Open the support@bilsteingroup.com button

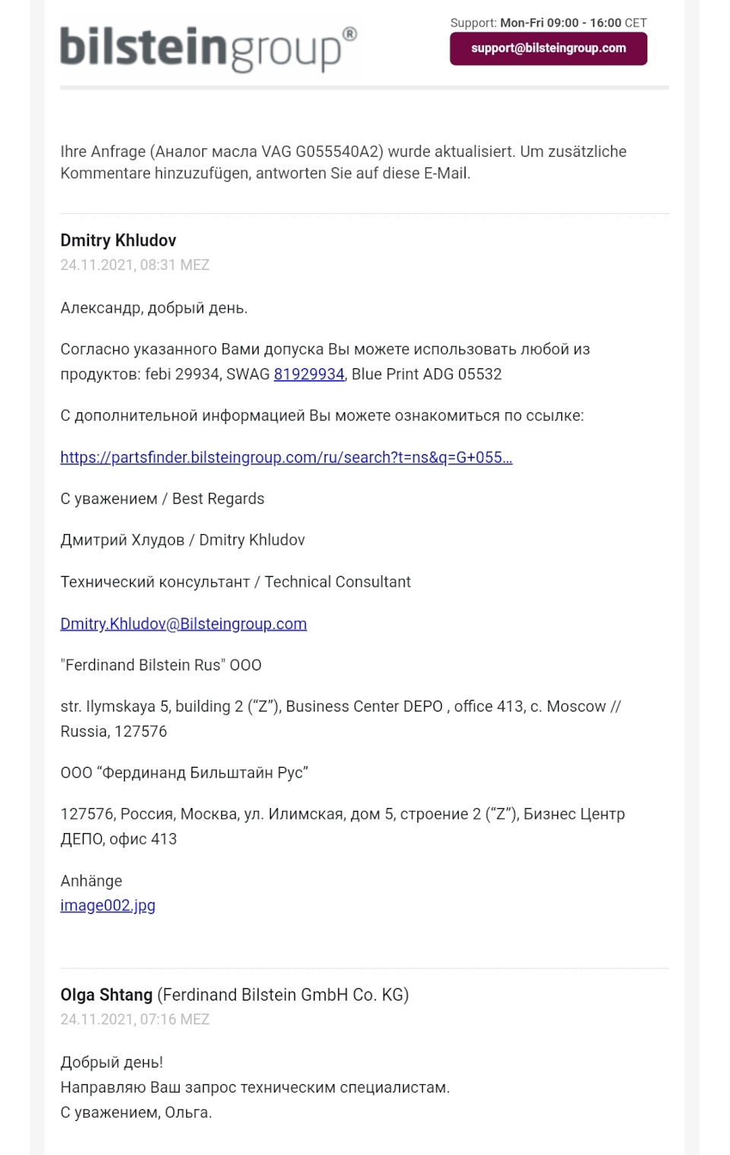[548, 49]
